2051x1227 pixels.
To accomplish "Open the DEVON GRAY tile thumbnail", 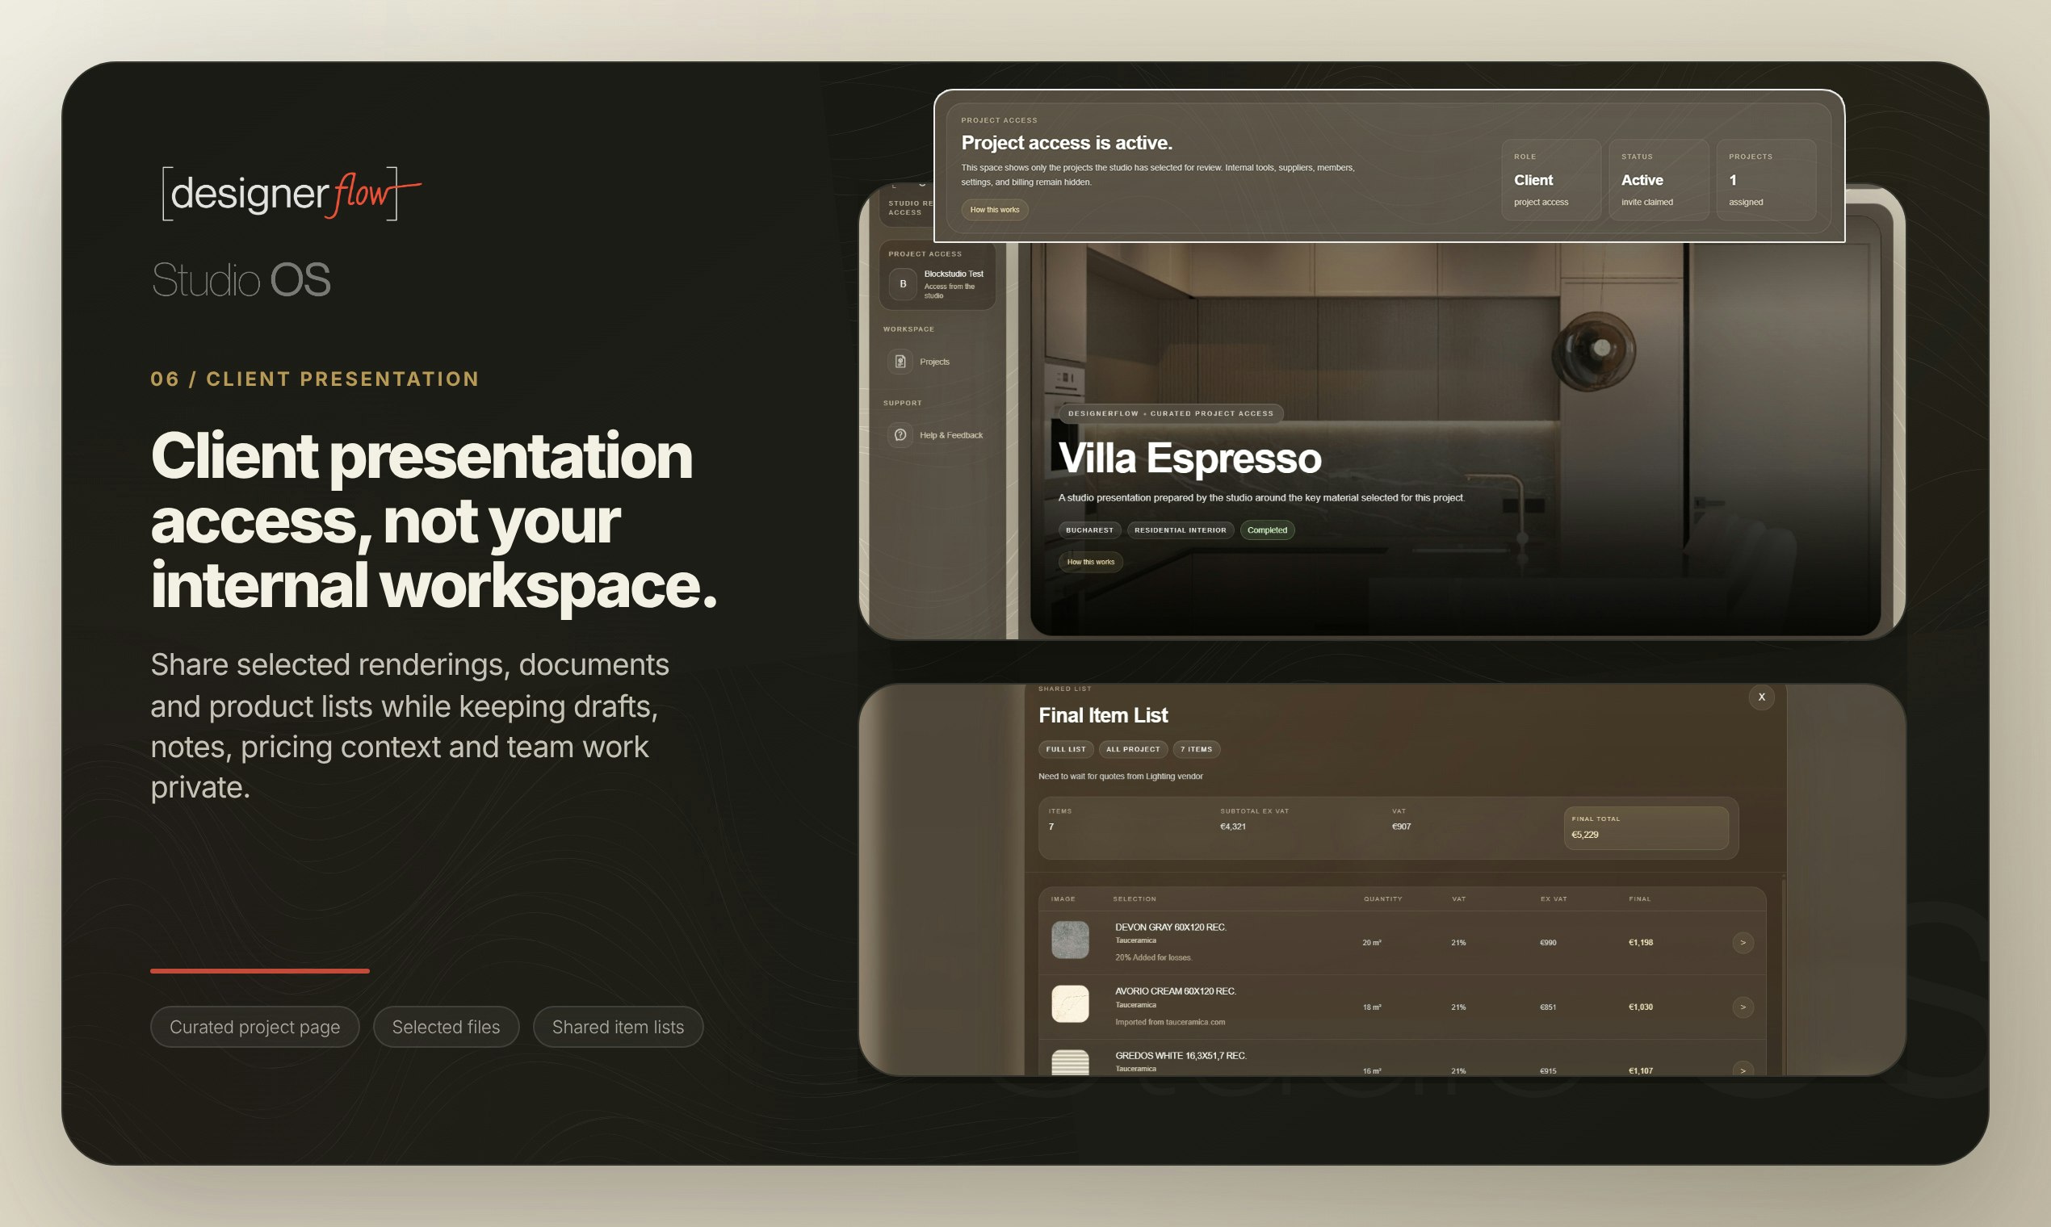I will click(x=1069, y=940).
